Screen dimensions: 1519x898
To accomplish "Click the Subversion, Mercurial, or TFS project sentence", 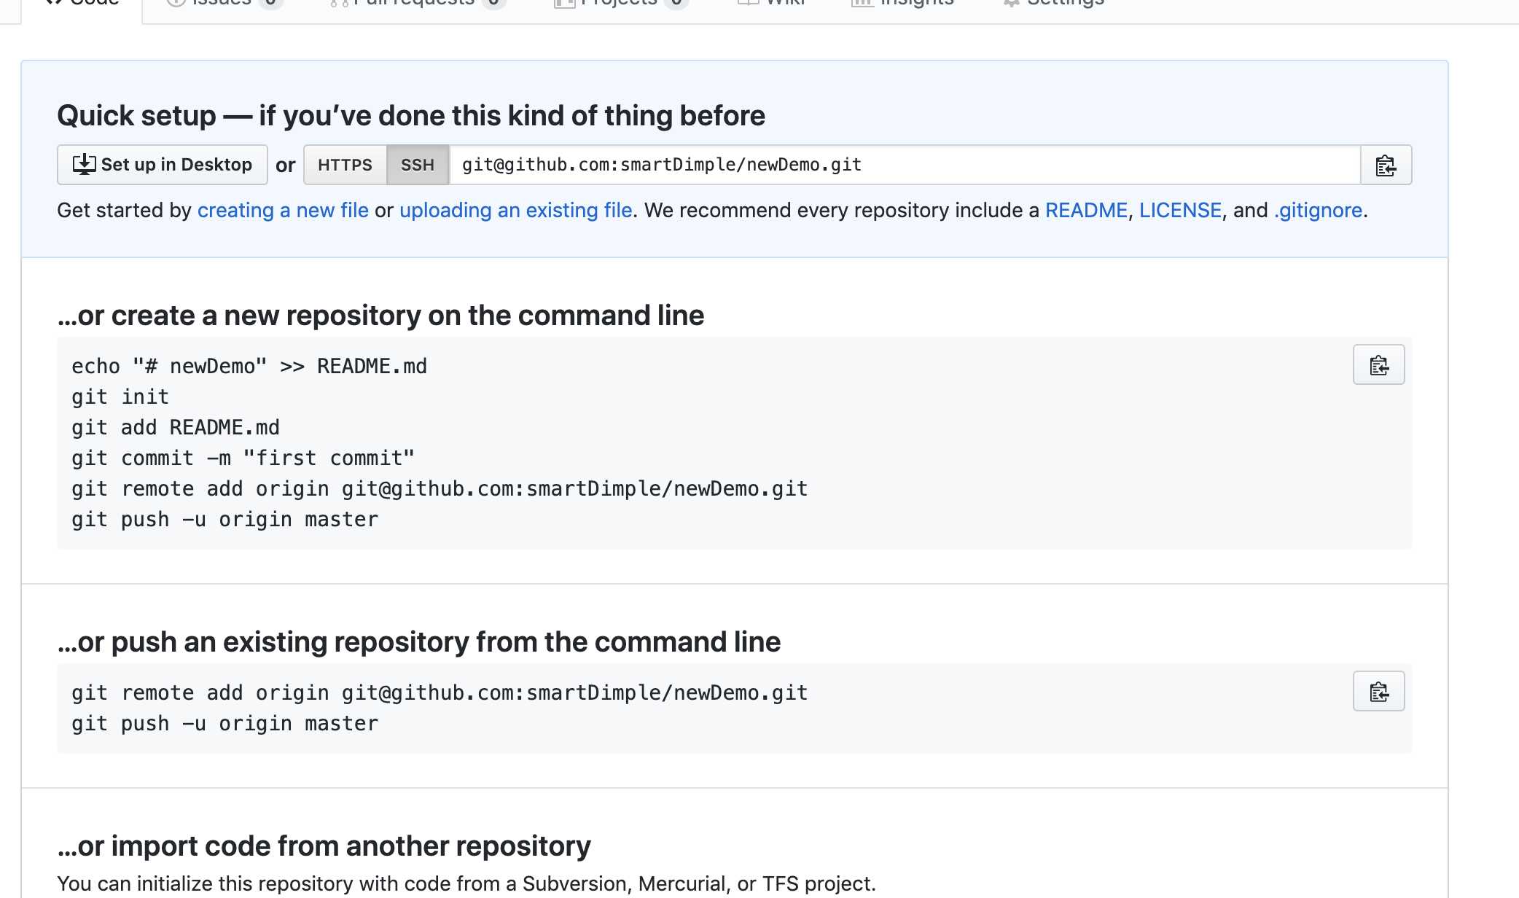I will [466, 883].
